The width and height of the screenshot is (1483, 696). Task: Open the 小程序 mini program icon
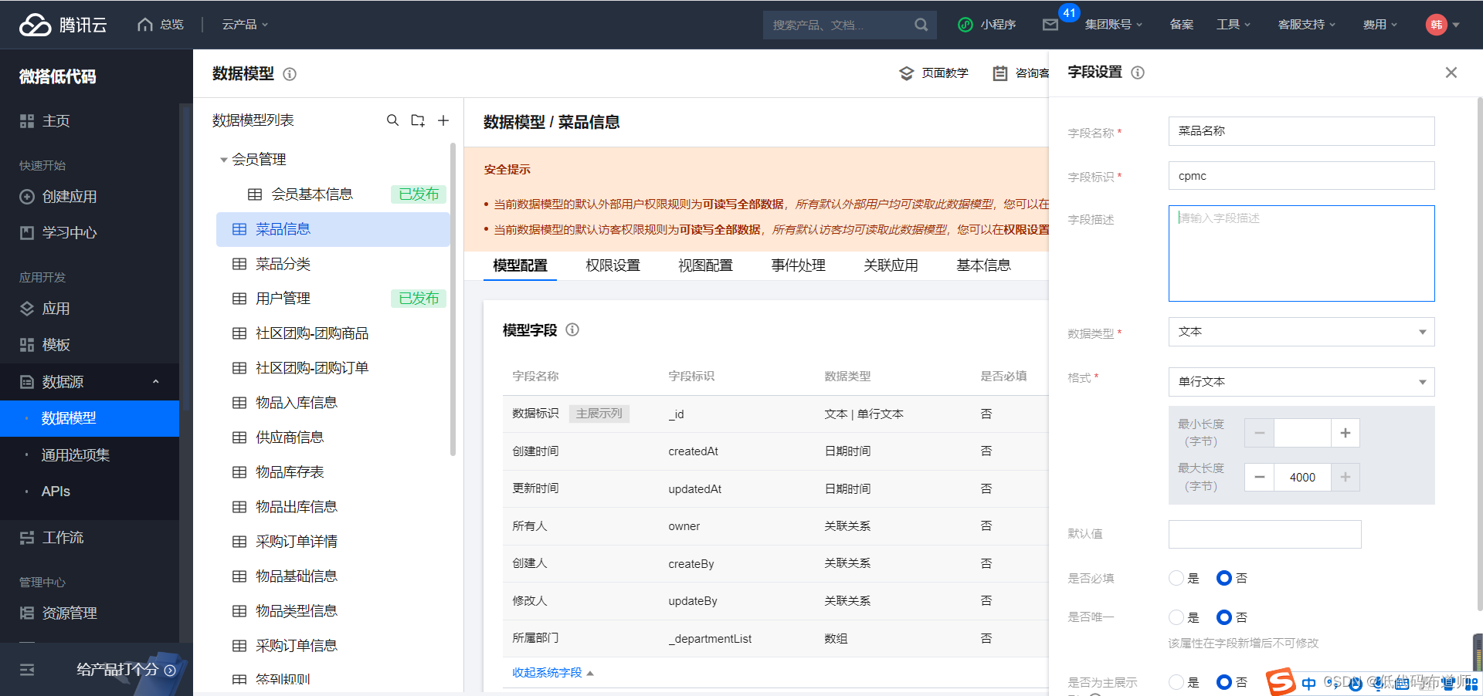click(965, 25)
